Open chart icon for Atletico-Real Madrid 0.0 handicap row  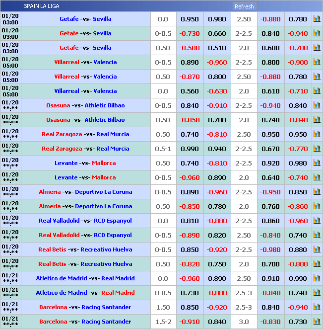pos(317,279)
